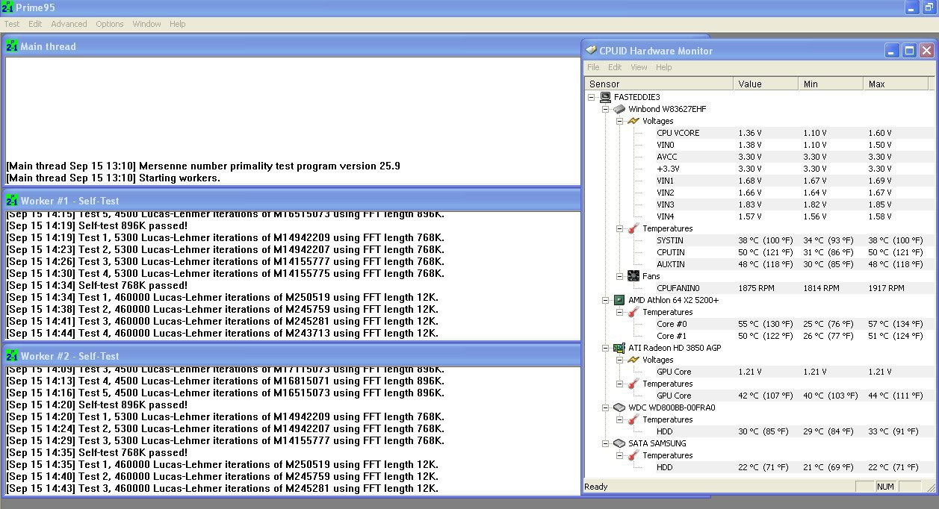Open the Prime95 Edit menu

click(35, 24)
